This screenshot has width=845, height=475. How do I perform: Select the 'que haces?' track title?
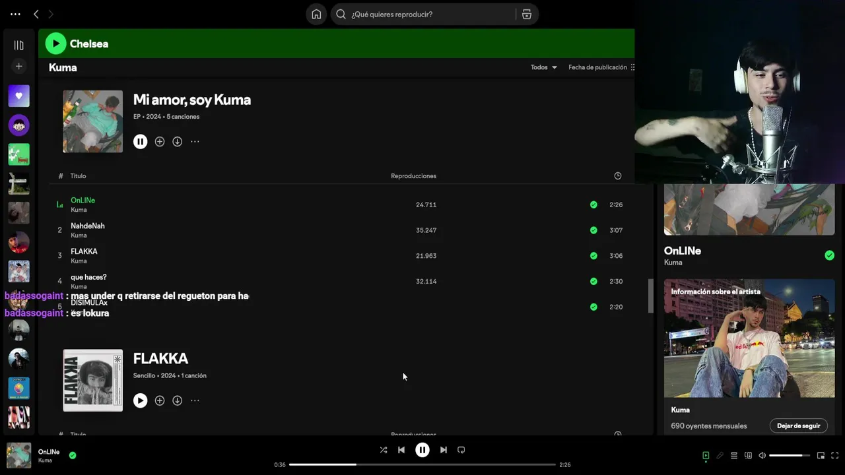click(x=88, y=277)
